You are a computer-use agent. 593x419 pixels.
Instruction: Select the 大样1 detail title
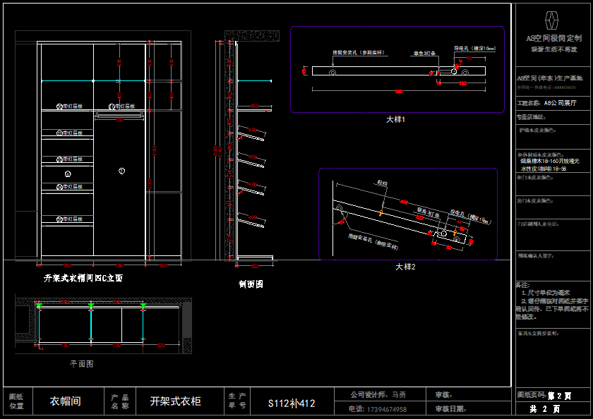tap(395, 119)
